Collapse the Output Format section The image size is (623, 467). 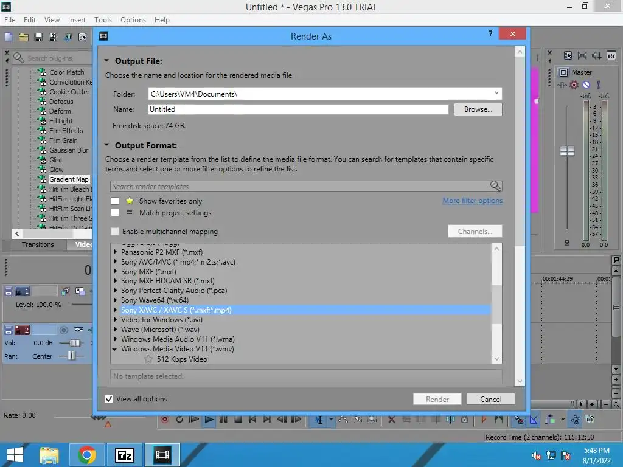click(106, 145)
